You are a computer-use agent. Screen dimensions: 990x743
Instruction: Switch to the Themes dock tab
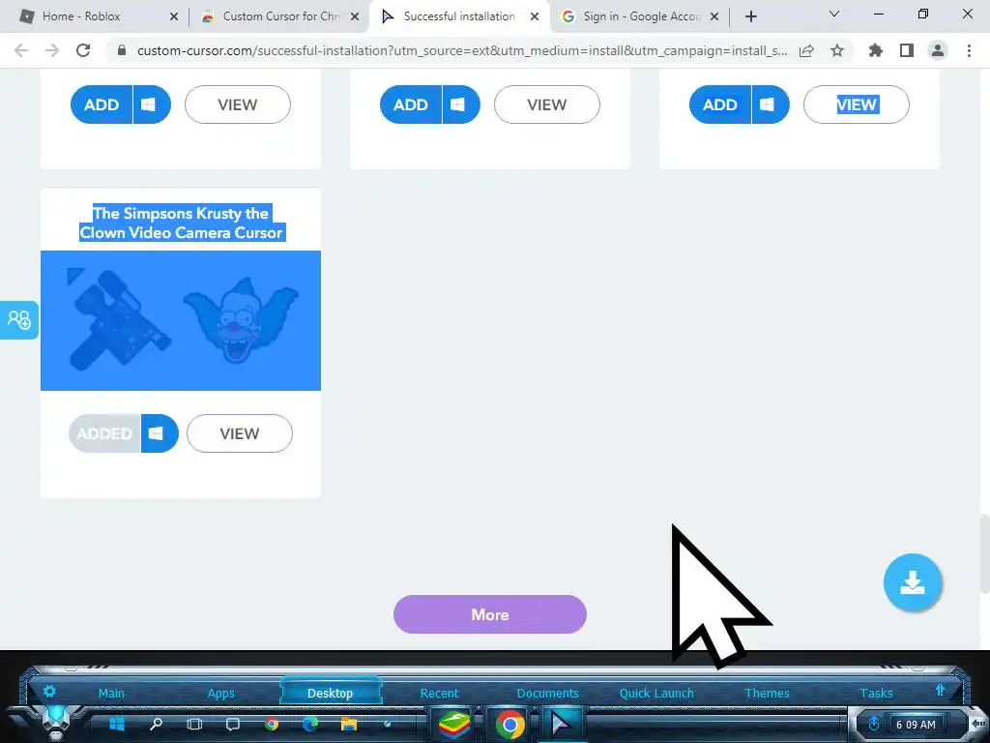pos(767,693)
